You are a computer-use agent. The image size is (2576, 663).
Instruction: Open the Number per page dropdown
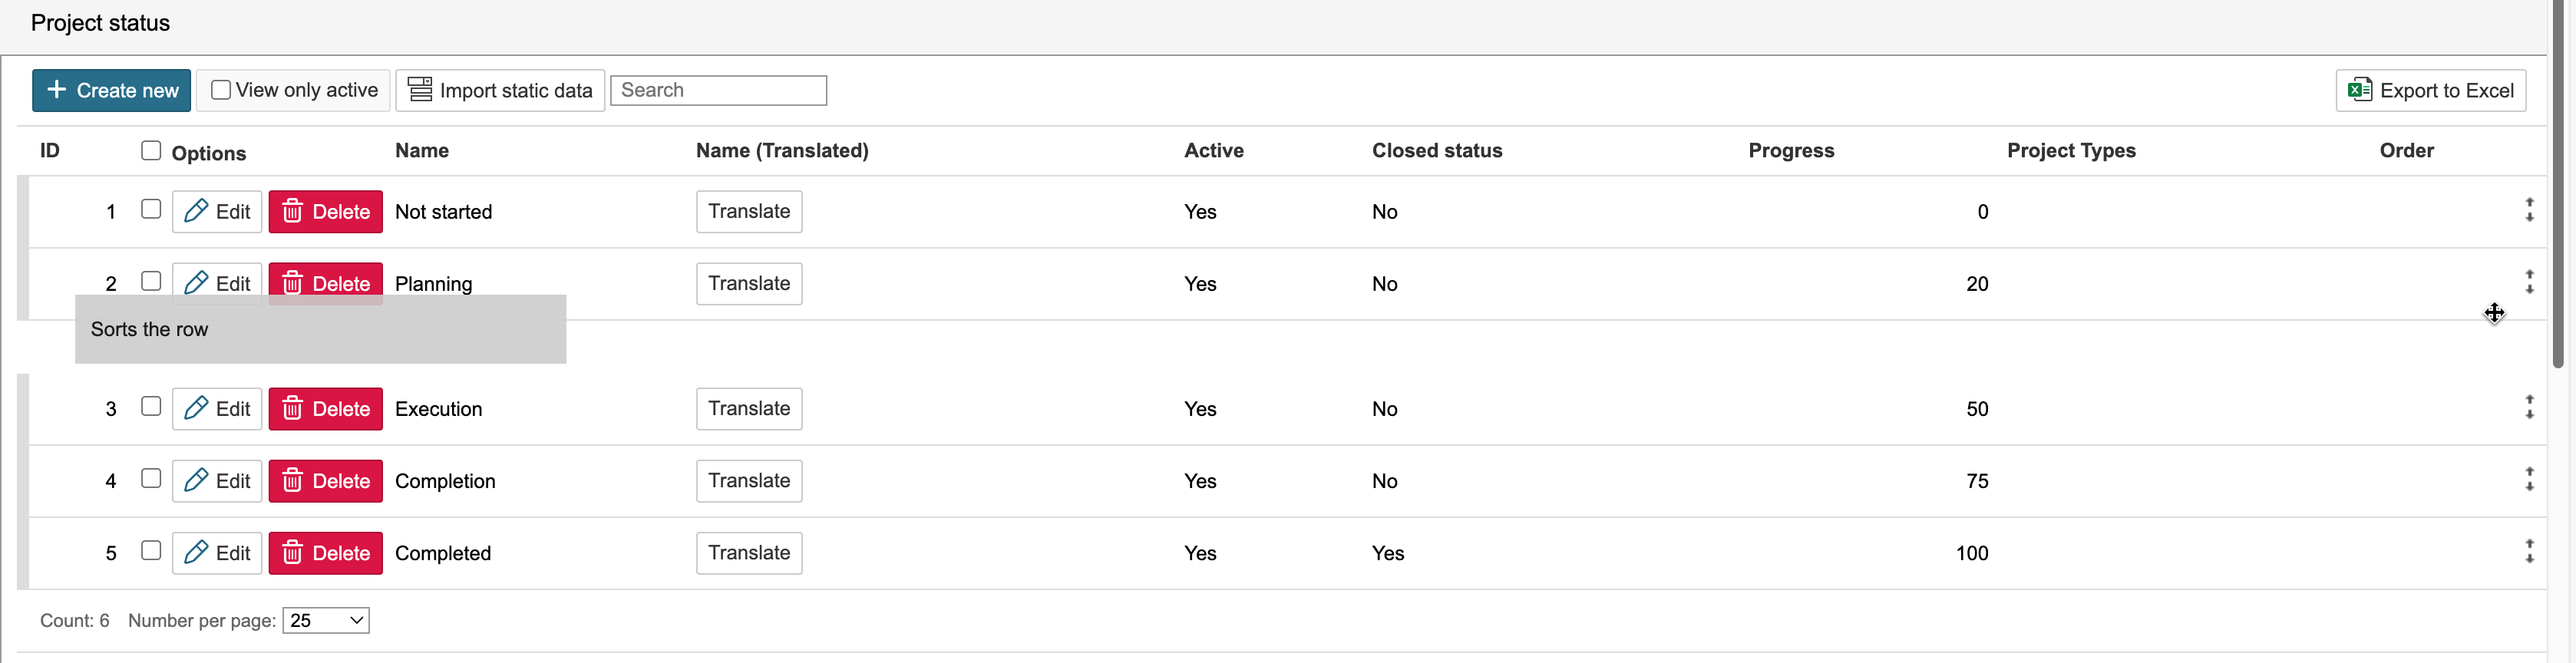[x=326, y=621]
